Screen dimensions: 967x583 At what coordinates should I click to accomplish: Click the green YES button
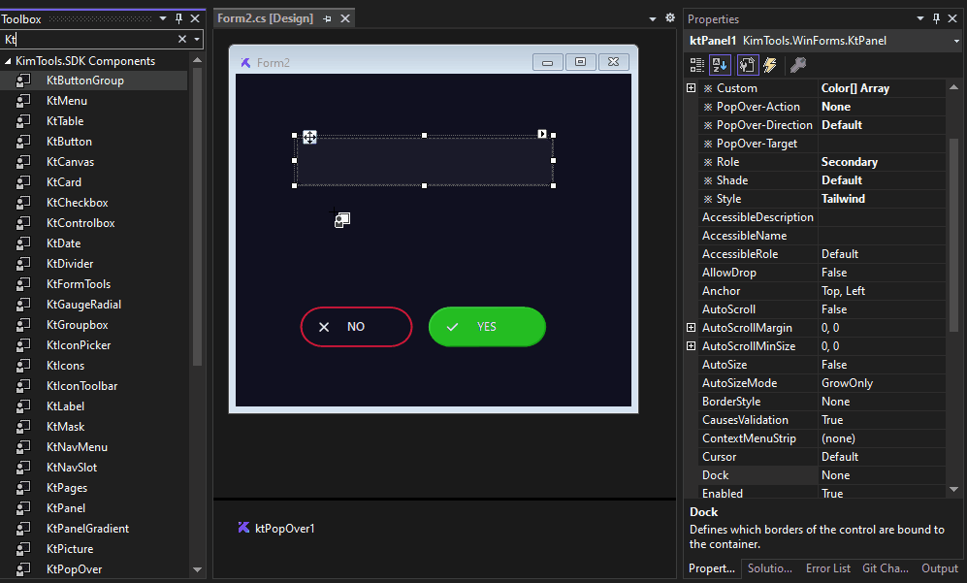(487, 327)
